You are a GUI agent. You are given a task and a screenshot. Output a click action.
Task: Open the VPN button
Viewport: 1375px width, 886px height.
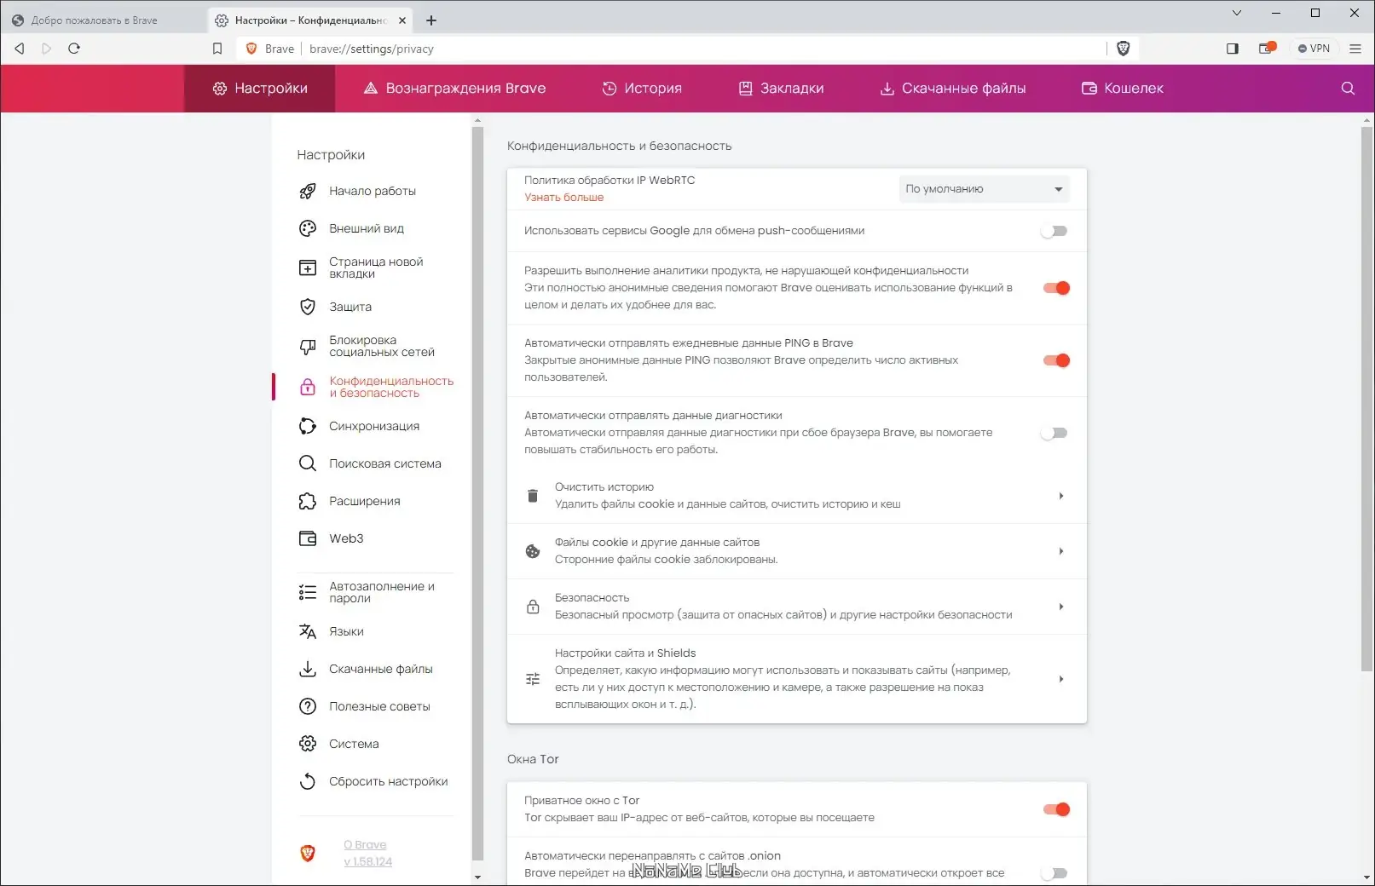(x=1314, y=49)
